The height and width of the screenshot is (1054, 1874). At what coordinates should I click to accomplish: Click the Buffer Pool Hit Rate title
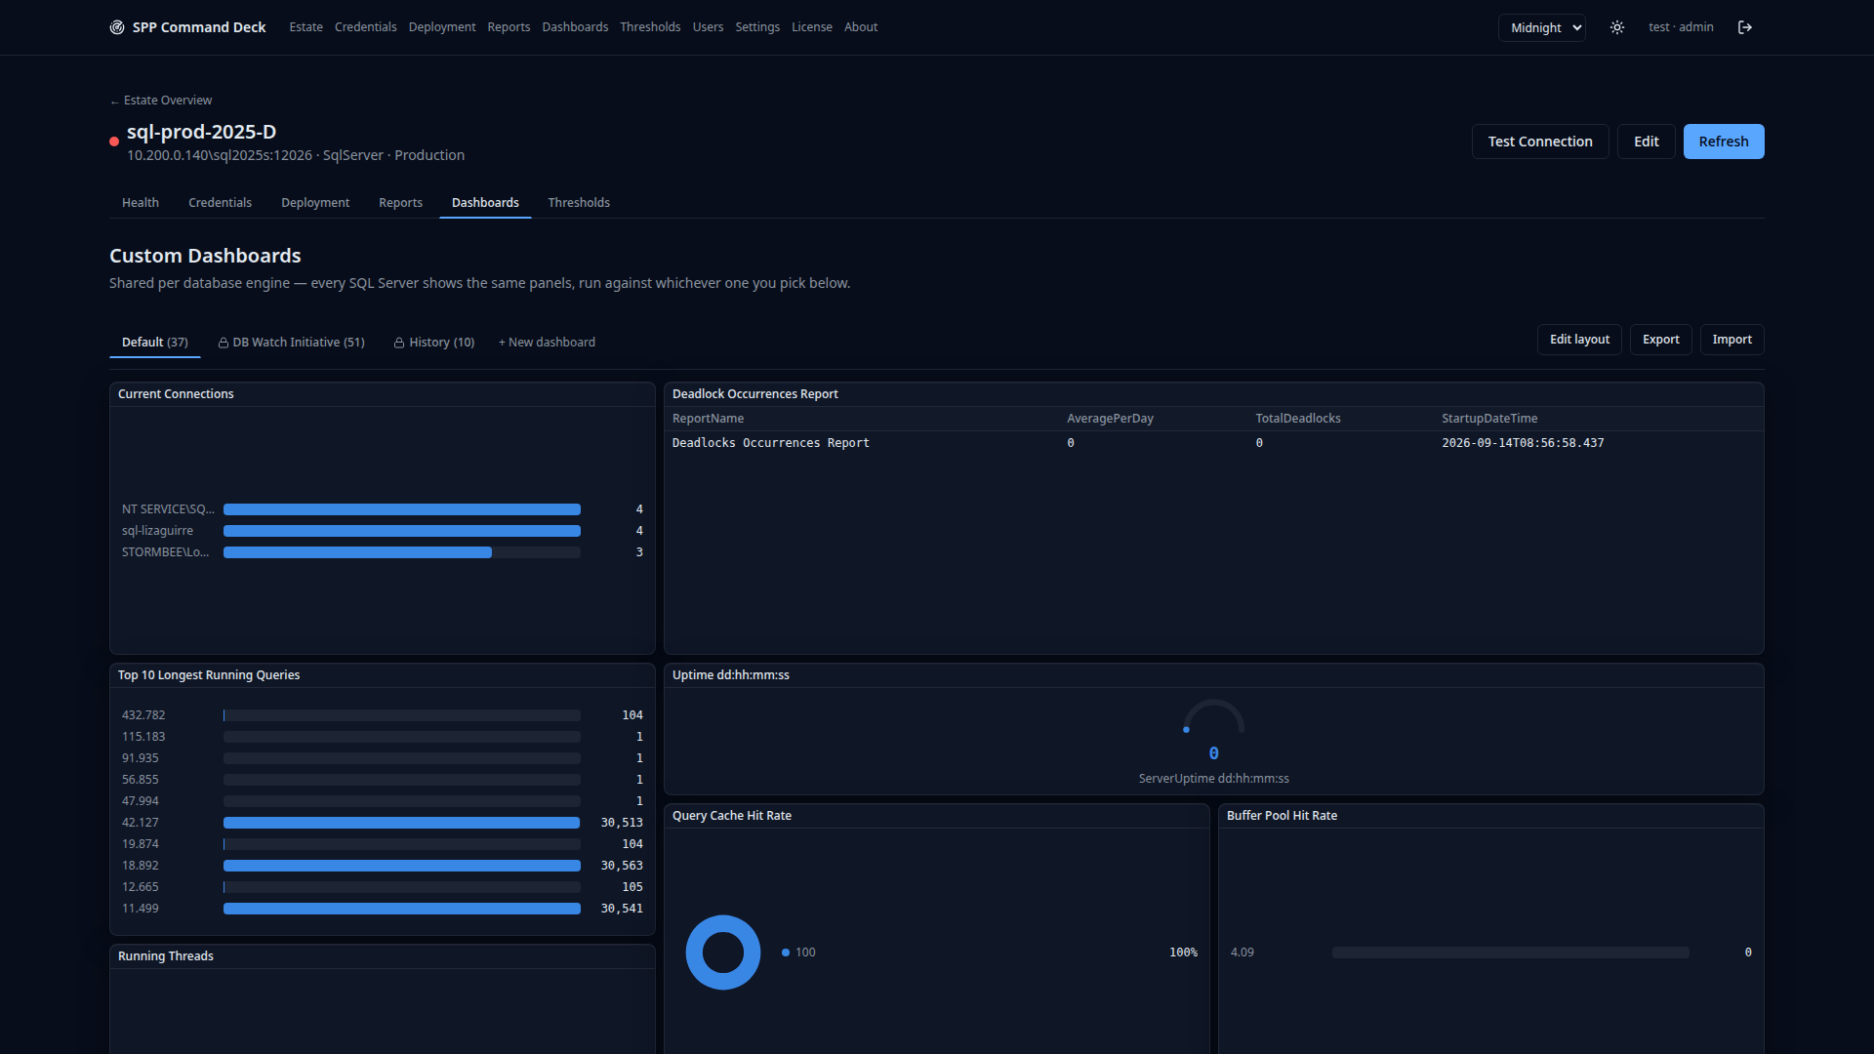point(1282,816)
